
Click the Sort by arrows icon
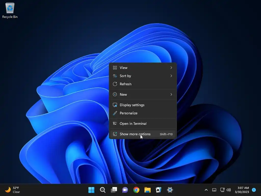click(115, 76)
